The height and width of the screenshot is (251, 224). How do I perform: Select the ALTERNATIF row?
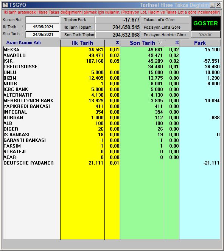coord(112,95)
